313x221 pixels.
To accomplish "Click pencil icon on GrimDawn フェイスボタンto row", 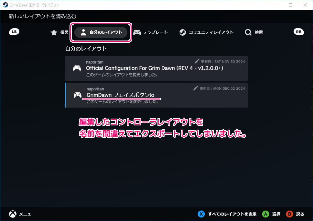I will [196, 88].
